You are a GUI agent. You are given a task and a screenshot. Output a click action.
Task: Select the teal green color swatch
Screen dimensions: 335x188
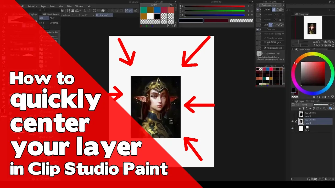pyautogui.click(x=143, y=10)
